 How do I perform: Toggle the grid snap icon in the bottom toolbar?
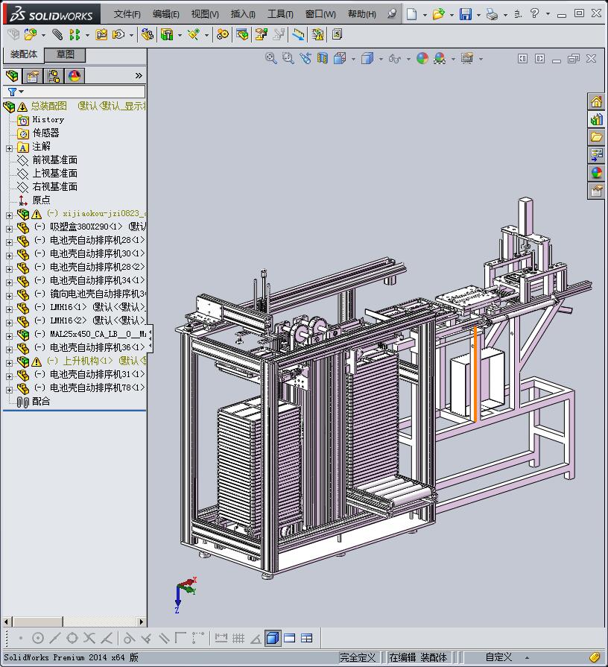pyautogui.click(x=238, y=638)
